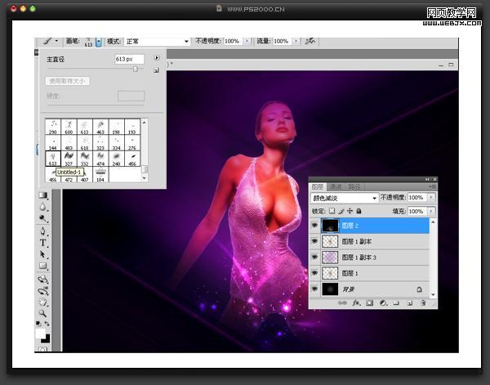Screen dimensions: 490x385
Task: Click the delete layer trash icon
Action: [x=423, y=302]
